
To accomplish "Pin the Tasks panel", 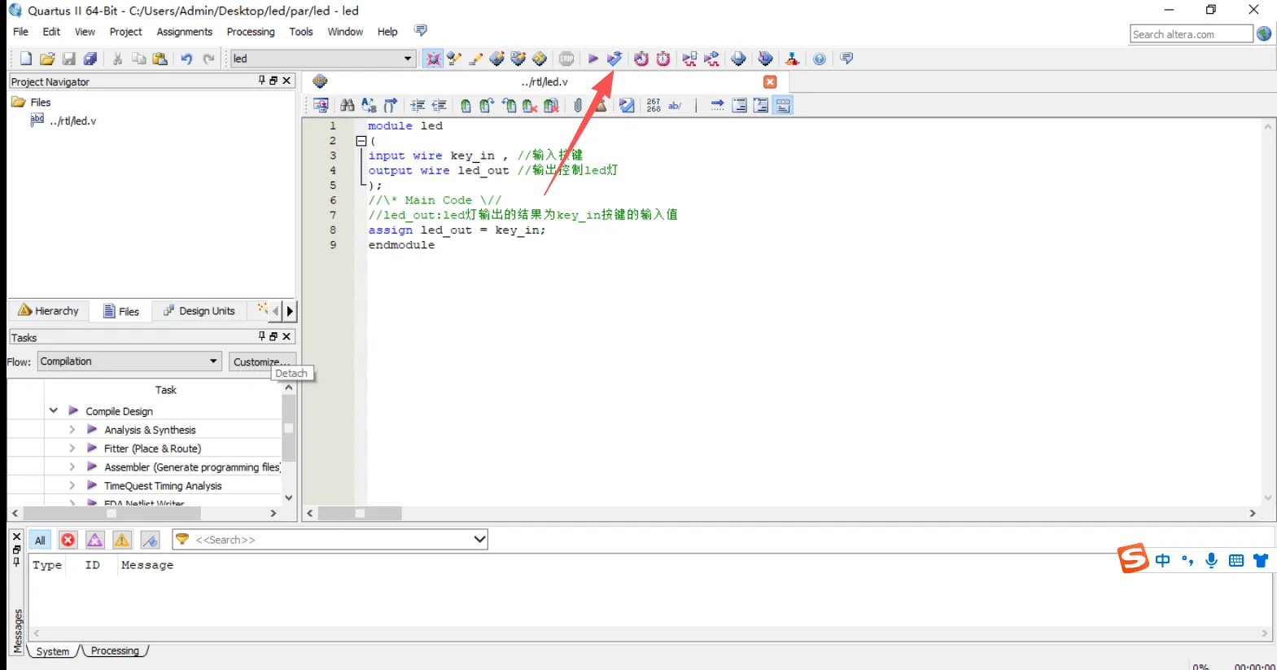I will pyautogui.click(x=262, y=336).
